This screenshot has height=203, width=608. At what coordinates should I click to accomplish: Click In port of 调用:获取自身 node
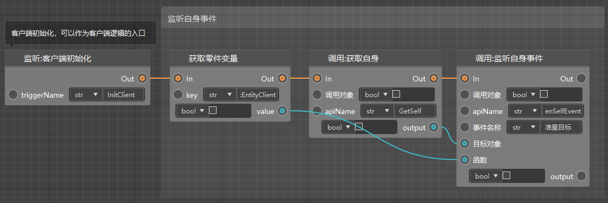(317, 79)
